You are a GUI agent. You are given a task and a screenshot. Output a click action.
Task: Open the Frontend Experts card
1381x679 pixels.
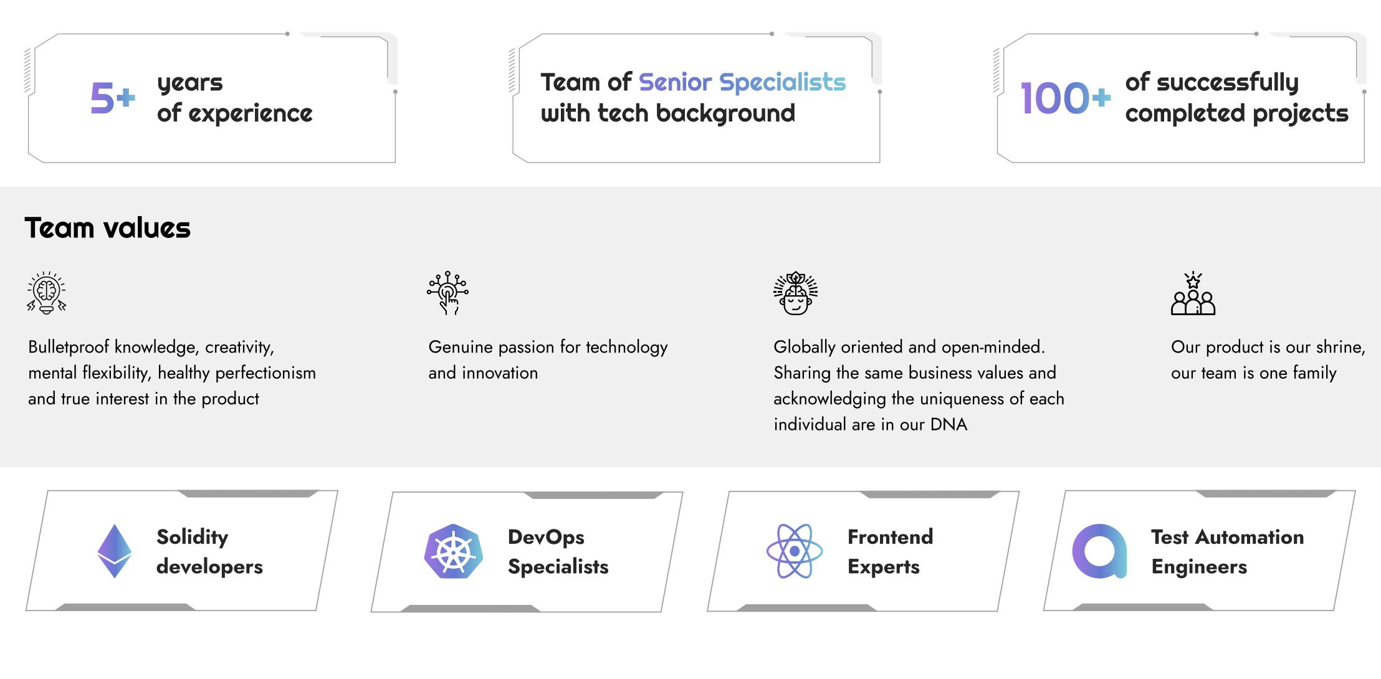pos(863,551)
